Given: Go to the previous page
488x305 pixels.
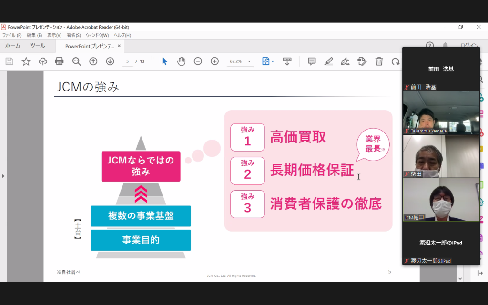Looking at the screenshot, I should (93, 61).
